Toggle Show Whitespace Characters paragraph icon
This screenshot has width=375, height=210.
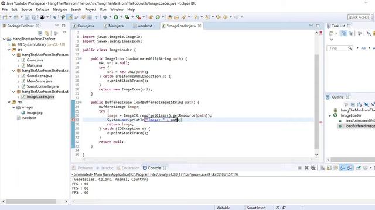(x=96, y=17)
